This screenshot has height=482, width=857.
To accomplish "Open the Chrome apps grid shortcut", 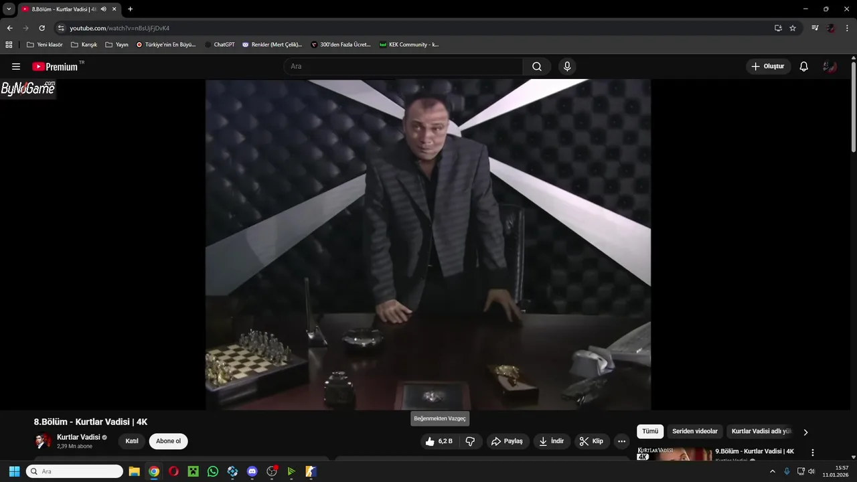I will click(x=9, y=45).
